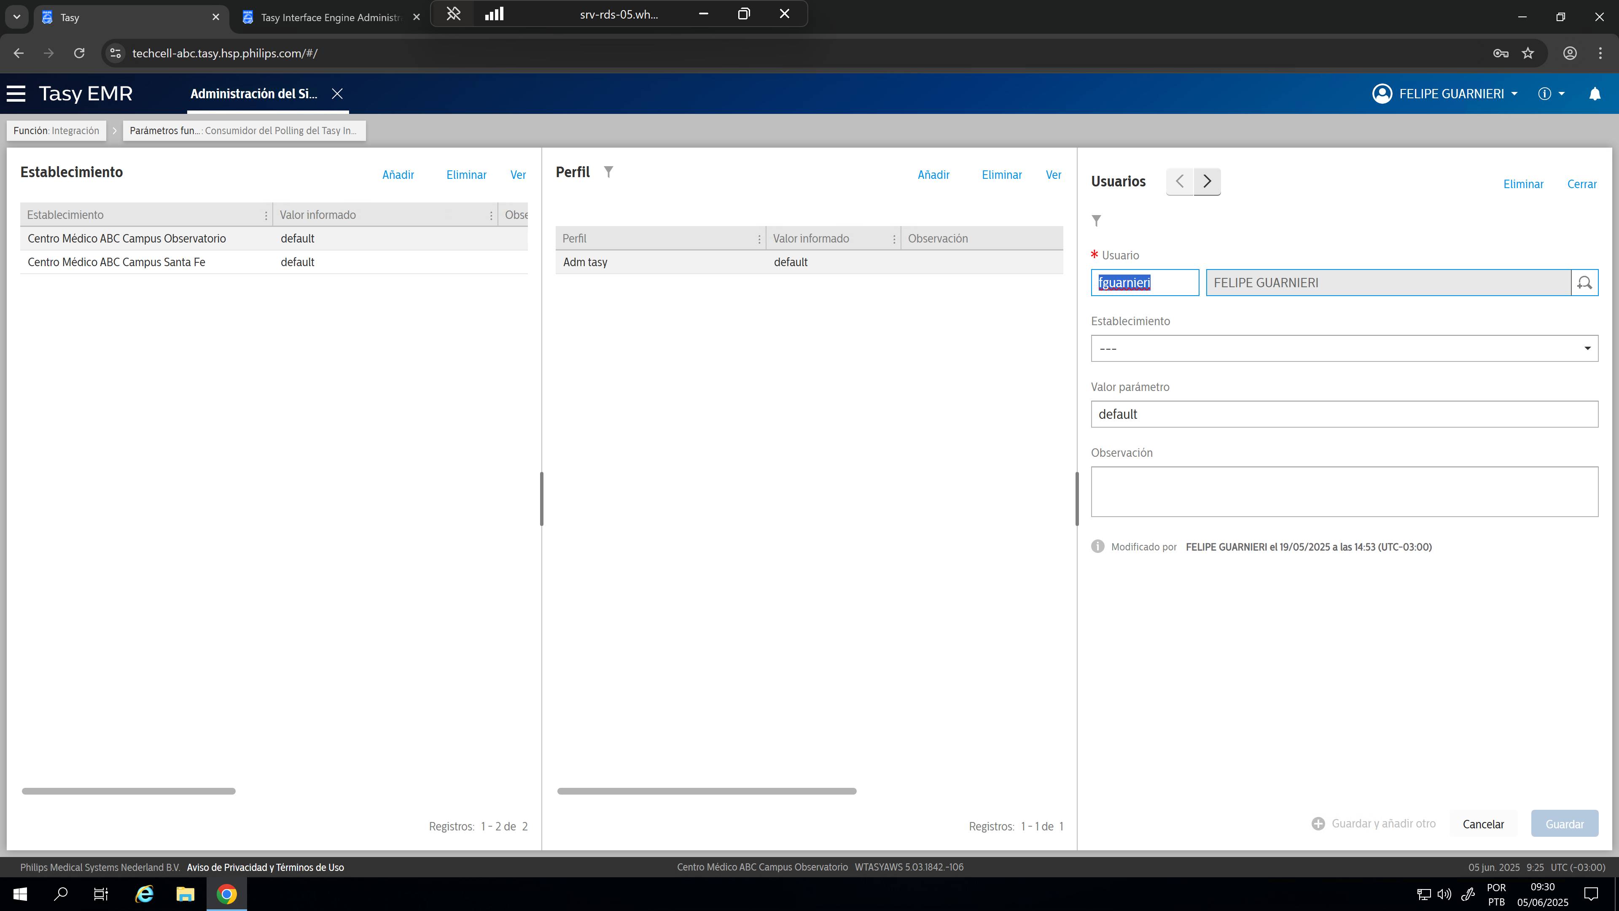Viewport: 1619px width, 911px height.
Task: Click the site information icon in address bar
Action: pyautogui.click(x=115, y=54)
